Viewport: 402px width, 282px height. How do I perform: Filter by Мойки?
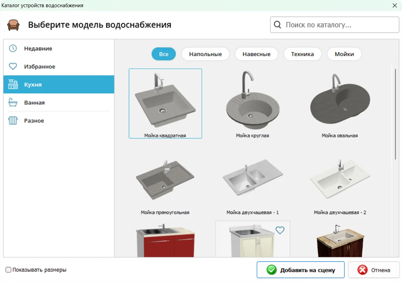click(x=344, y=54)
